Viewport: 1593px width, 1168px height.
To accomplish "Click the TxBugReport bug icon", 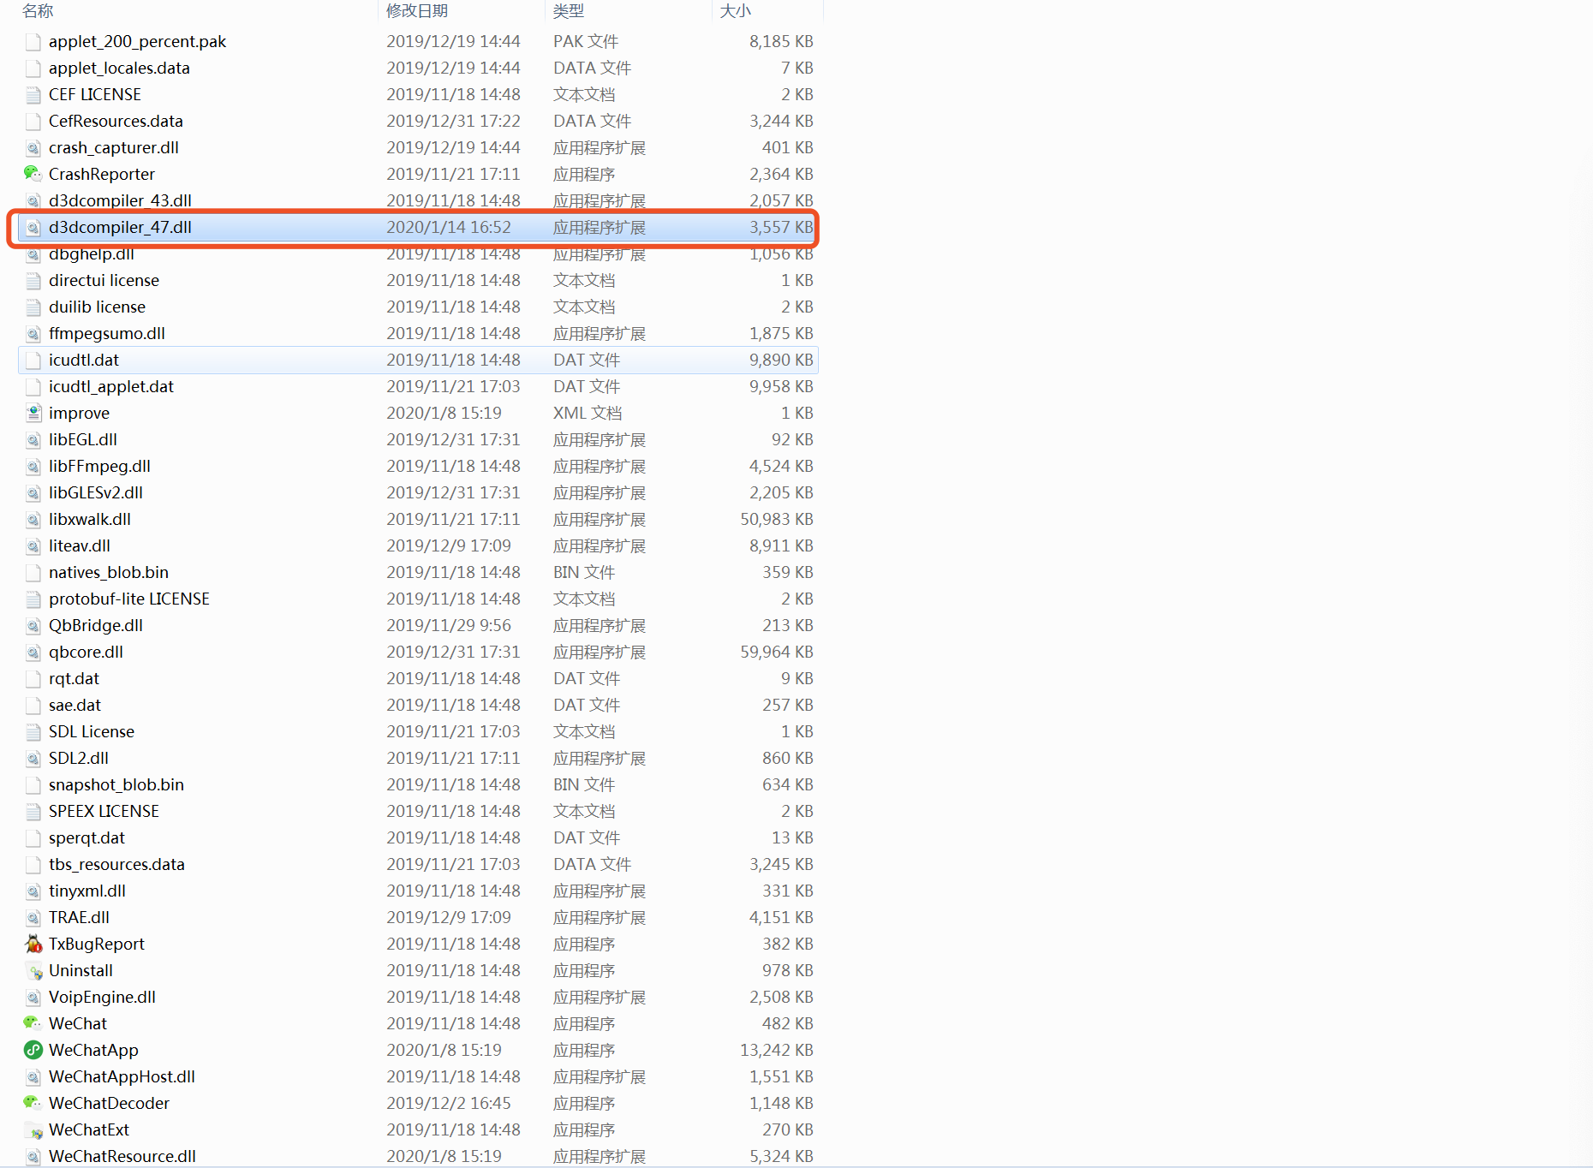I will (33, 944).
